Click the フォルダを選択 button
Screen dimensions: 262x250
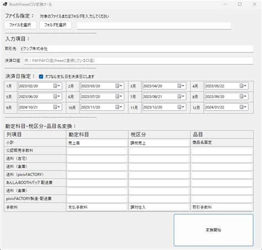tap(55, 25)
